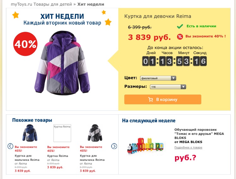Viewport: 236px width, 179px height.
Task: Click the placeholder Куртка Reima image
Action: [62, 133]
